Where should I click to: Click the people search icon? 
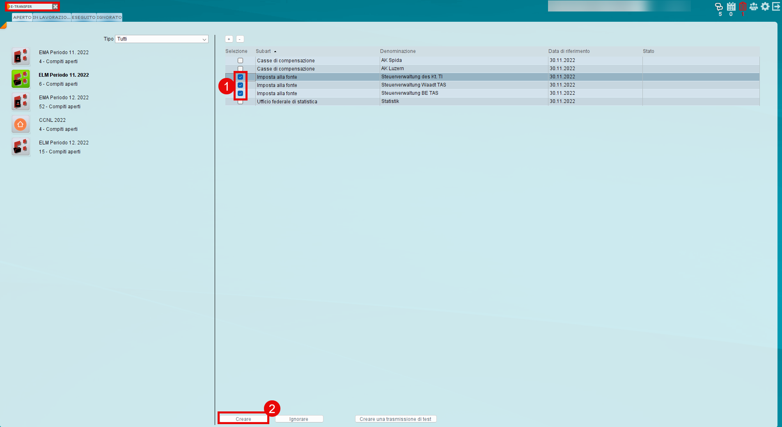(x=754, y=7)
